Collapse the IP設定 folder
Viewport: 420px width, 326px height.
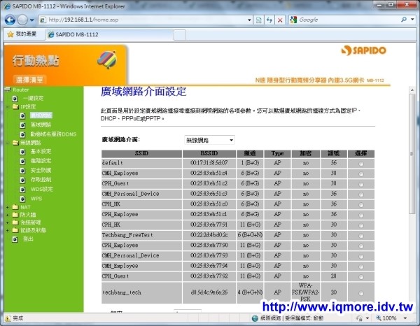click(x=8, y=107)
